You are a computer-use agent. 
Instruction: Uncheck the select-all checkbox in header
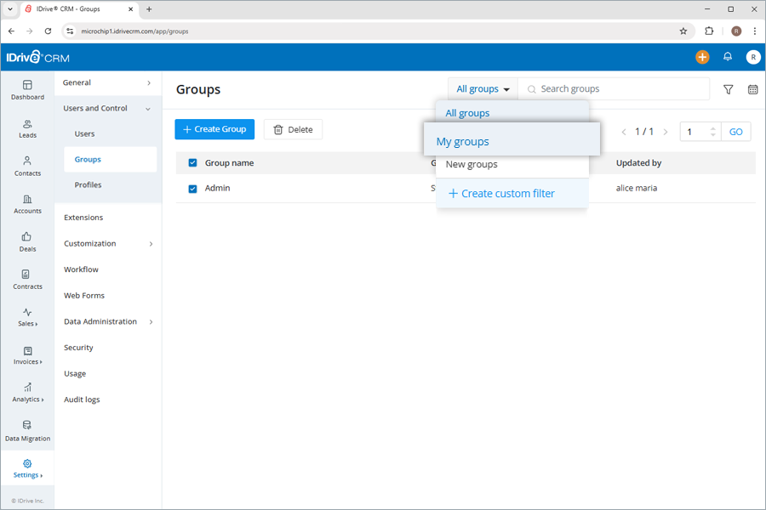[192, 162]
